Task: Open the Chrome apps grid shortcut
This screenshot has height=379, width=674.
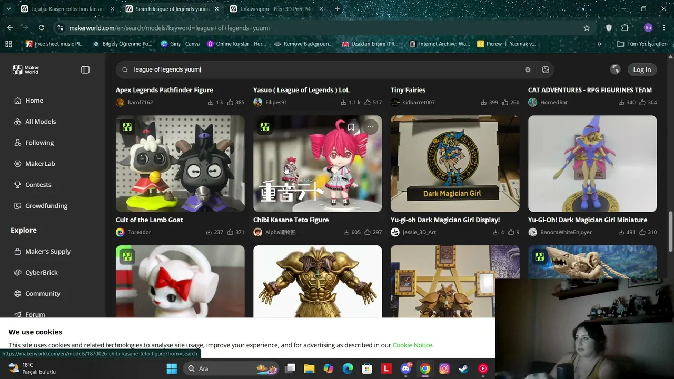Action: click(x=8, y=44)
